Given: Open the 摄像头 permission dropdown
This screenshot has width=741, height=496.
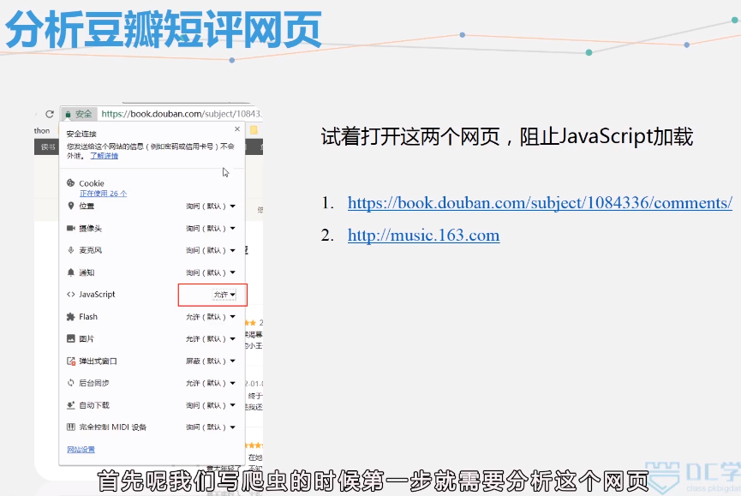Looking at the screenshot, I should tap(210, 228).
